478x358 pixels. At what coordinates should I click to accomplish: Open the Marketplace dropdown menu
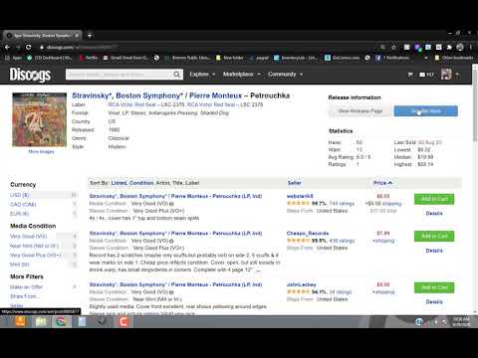click(241, 75)
